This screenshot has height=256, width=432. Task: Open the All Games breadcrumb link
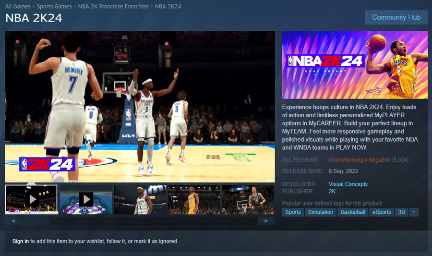[x=18, y=6]
